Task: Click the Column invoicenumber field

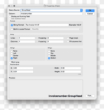Action: point(51,14)
